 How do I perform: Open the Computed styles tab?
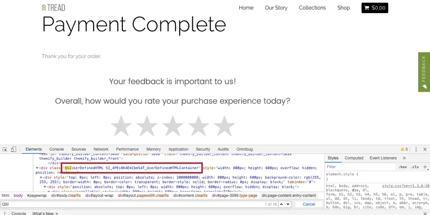(x=354, y=158)
